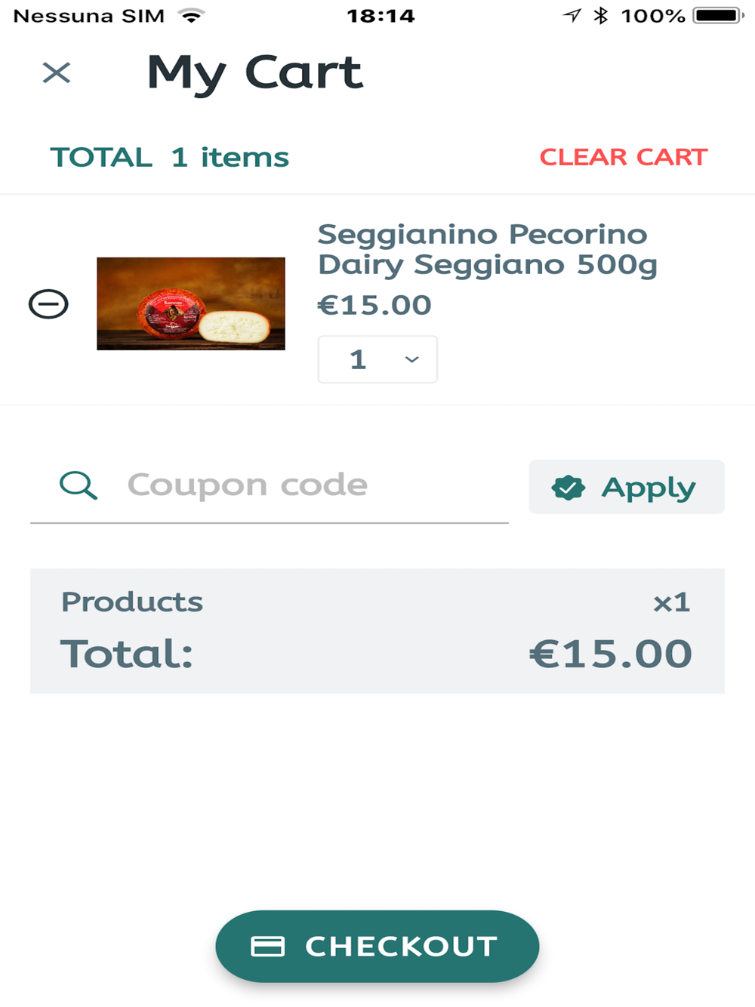Tap the credit card icon on Checkout
The image size is (755, 1007).
tap(267, 947)
